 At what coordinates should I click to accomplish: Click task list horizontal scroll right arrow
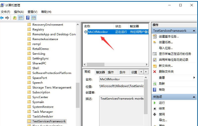tap(147, 64)
